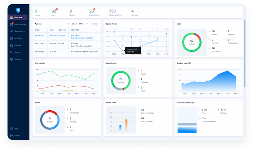This screenshot has width=253, height=151.
Task: Open the GMT +07 timezone selector
Action: point(62,30)
